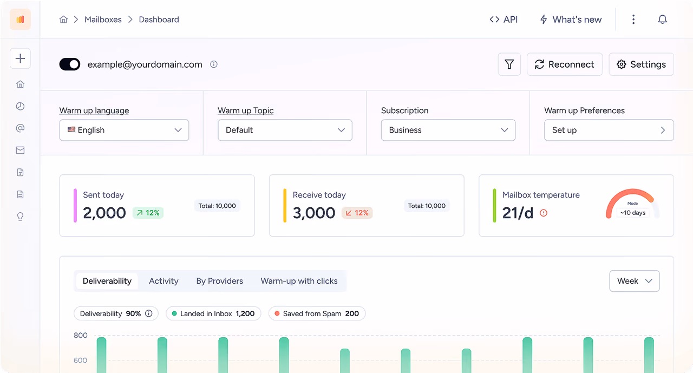Open the home icon in sidebar
The height and width of the screenshot is (373, 693).
20,84
